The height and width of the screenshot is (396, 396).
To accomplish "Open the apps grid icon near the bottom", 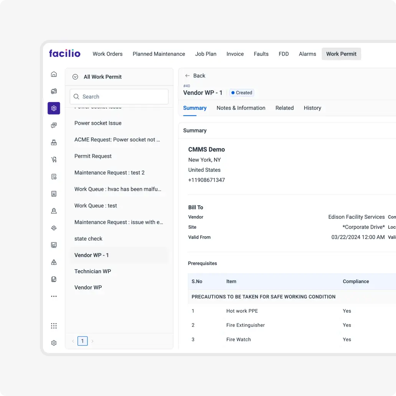I will (54, 326).
